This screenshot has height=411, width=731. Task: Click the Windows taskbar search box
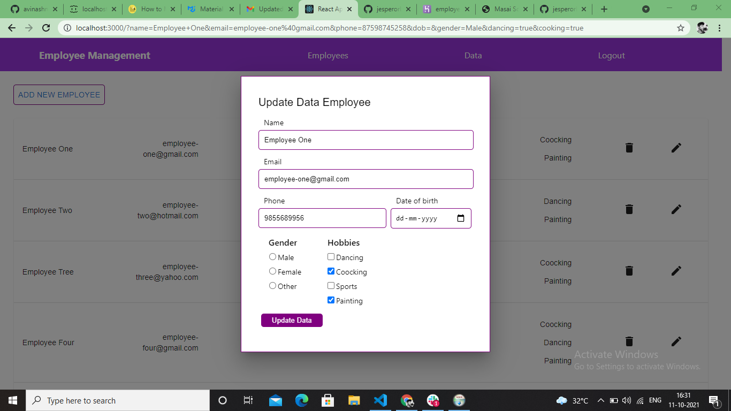click(x=117, y=400)
